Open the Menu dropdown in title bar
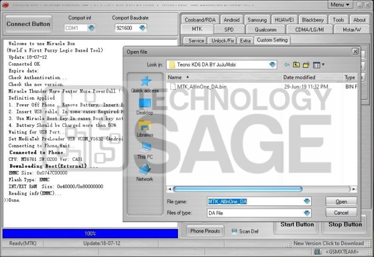This screenshot has height=257, width=374. 340,4
